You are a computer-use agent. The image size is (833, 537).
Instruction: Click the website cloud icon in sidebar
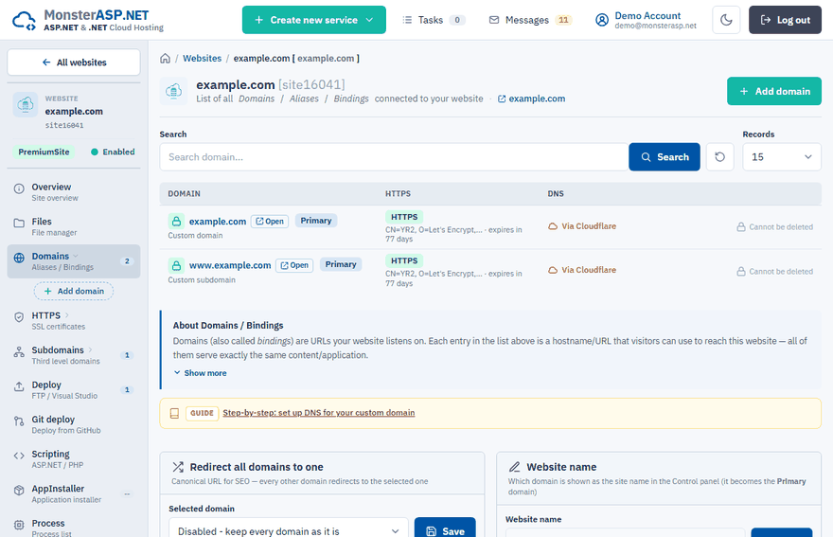[x=26, y=105]
